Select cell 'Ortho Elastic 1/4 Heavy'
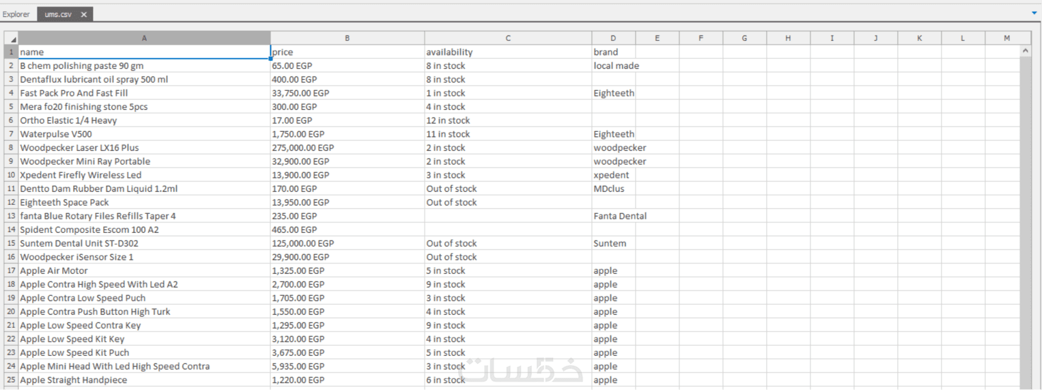 (x=144, y=120)
